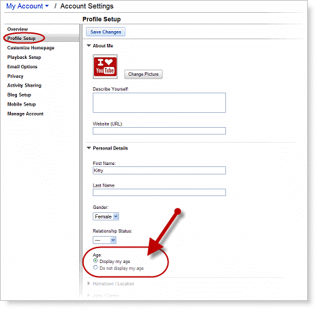
Task: Click the Change Picture button
Action: point(143,74)
